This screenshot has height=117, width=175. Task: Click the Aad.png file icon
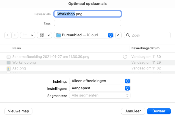coord(9,68)
